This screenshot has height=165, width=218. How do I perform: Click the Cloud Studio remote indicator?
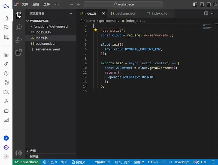point(27,162)
